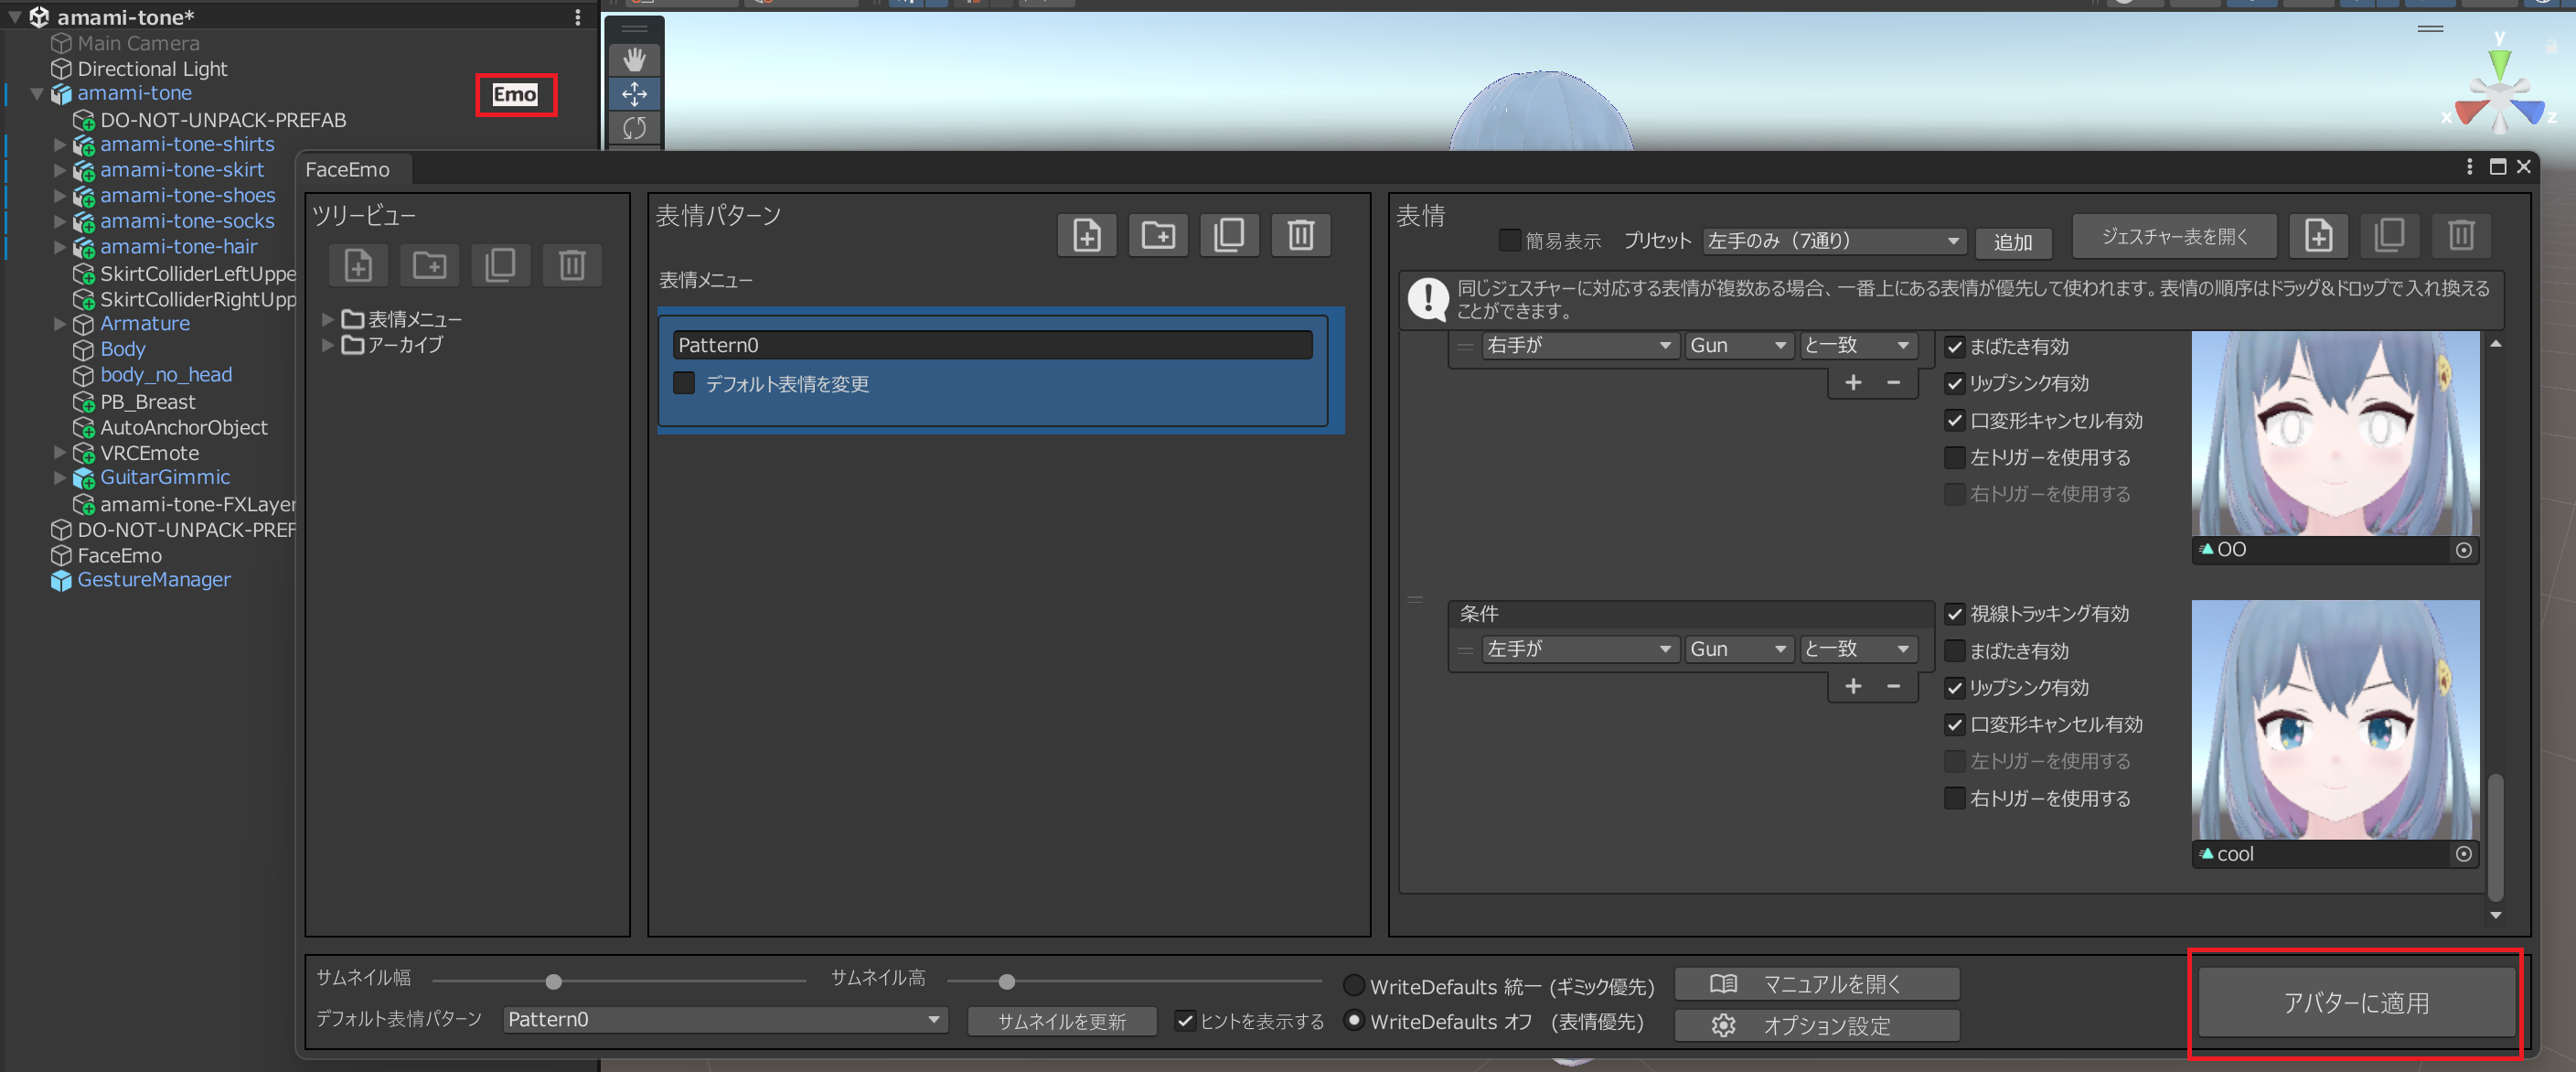Expand アーカイブ folder in tree view
The height and width of the screenshot is (1072, 2576).
[327, 345]
